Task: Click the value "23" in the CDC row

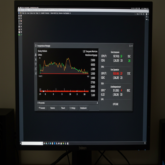Action: (121, 78)
